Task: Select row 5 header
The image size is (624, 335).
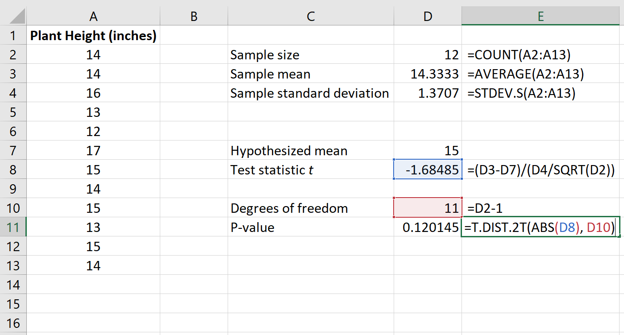Action: 13,112
